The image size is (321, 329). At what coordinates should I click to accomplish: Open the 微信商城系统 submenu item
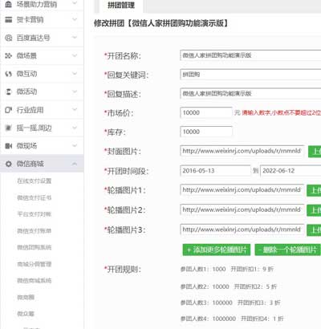[x=35, y=281]
